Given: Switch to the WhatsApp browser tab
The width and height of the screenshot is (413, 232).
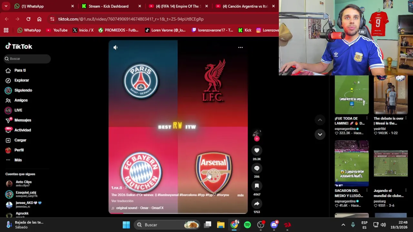Looking at the screenshot, I should click(x=33, y=6).
